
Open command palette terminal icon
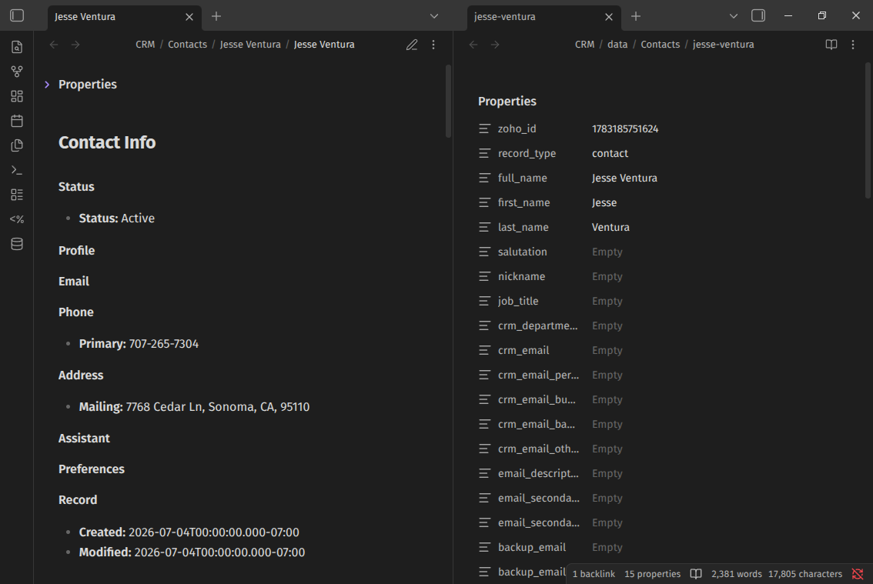tap(17, 170)
